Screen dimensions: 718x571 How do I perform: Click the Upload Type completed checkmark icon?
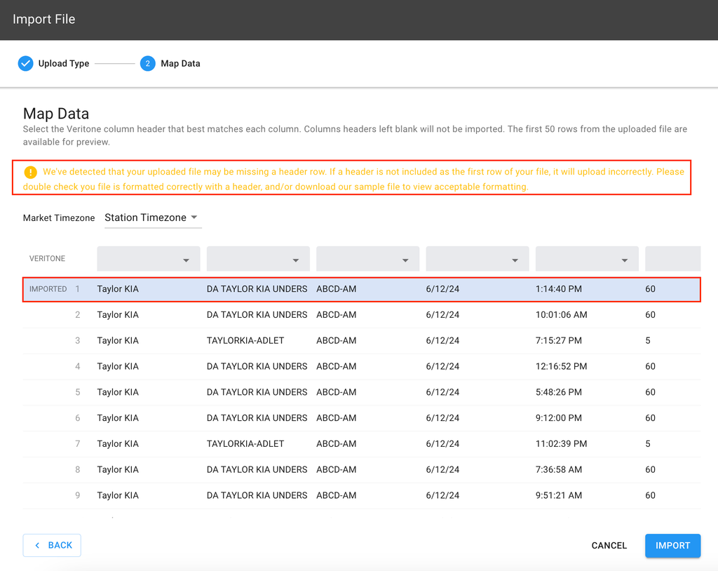[x=25, y=63]
